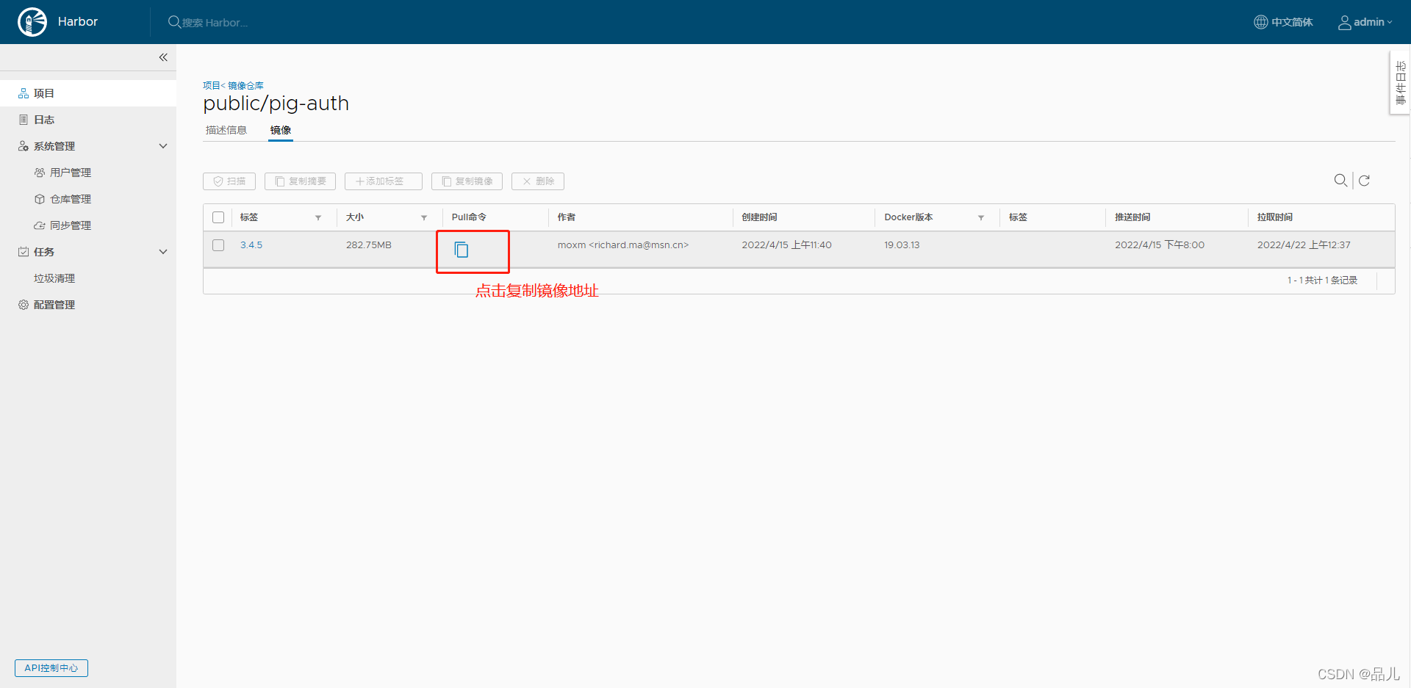This screenshot has width=1411, height=688.
Task: Collapse the 任务 section chevron
Action: coord(163,252)
